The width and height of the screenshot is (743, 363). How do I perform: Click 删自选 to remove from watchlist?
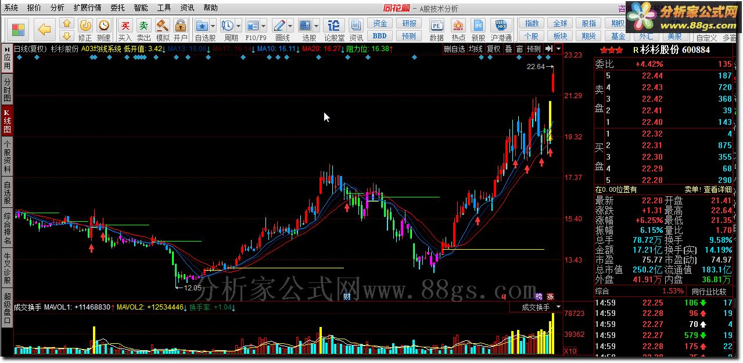[x=454, y=49]
